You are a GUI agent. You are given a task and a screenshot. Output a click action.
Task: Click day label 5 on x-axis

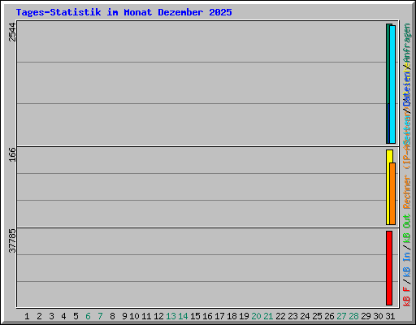[x=76, y=316]
